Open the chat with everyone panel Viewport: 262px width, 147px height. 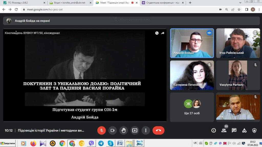[x=234, y=130]
